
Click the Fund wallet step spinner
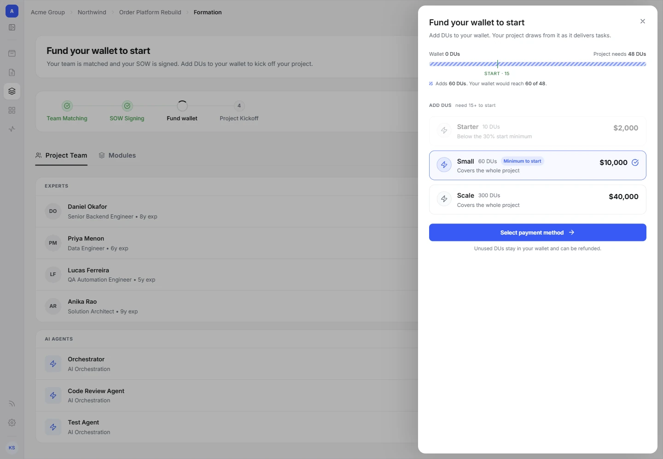[182, 106]
